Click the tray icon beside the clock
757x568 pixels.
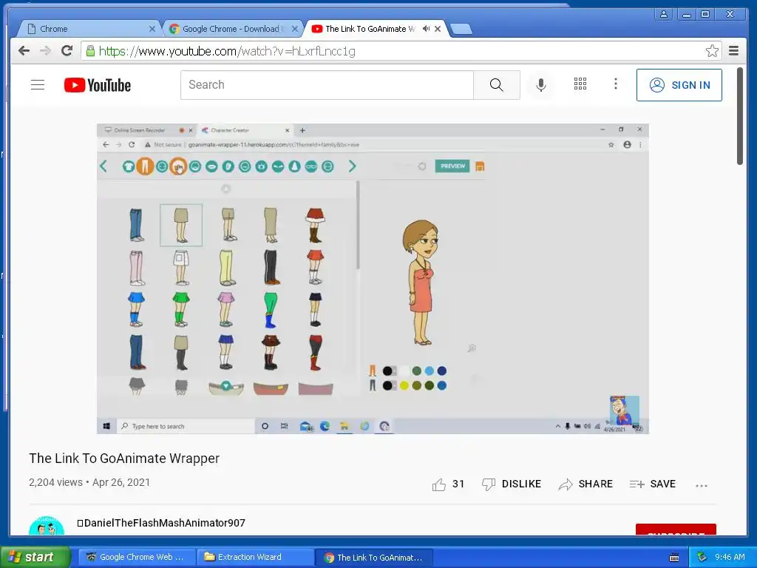(x=702, y=557)
